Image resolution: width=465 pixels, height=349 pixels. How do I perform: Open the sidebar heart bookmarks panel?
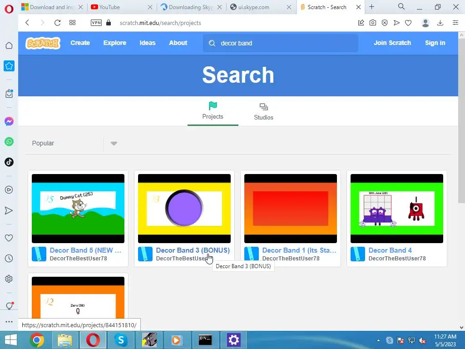click(9, 238)
